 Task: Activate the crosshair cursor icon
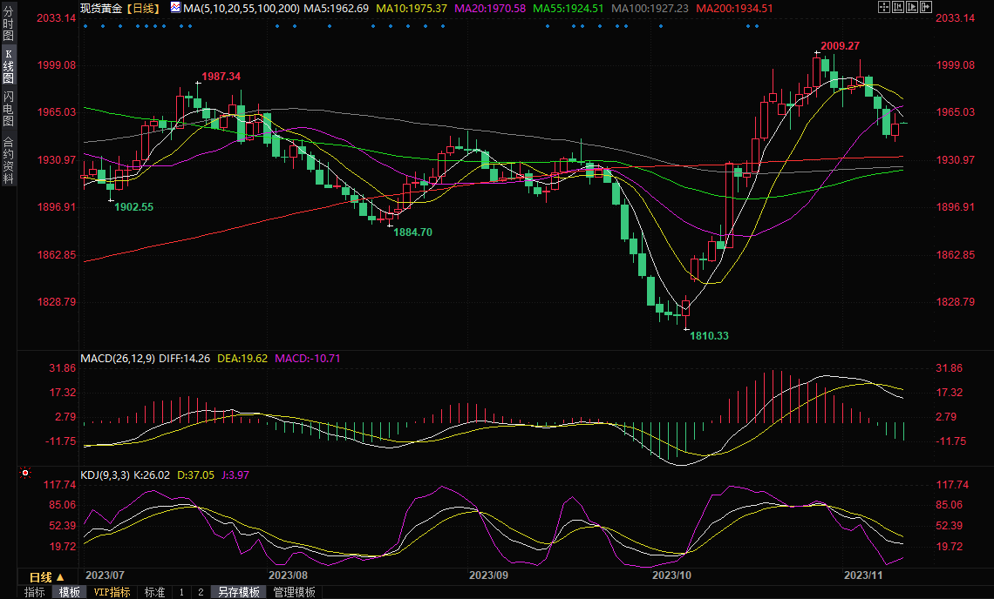tap(883, 8)
